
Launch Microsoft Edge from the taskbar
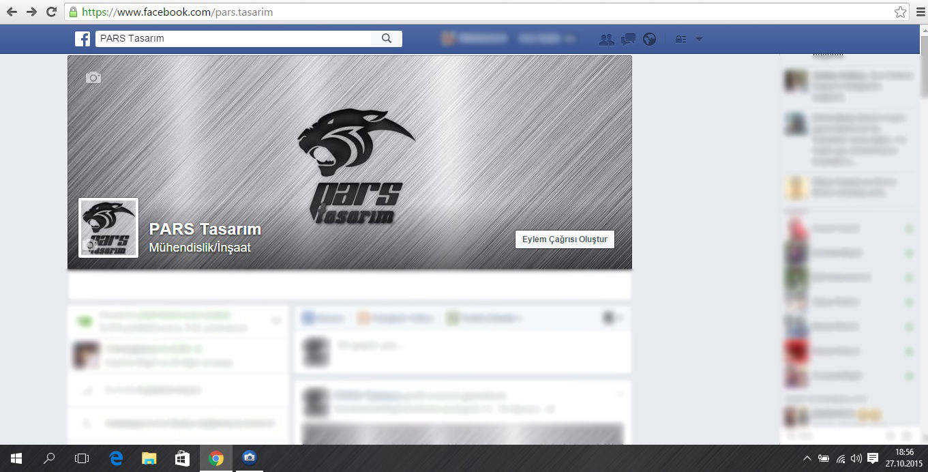click(116, 458)
